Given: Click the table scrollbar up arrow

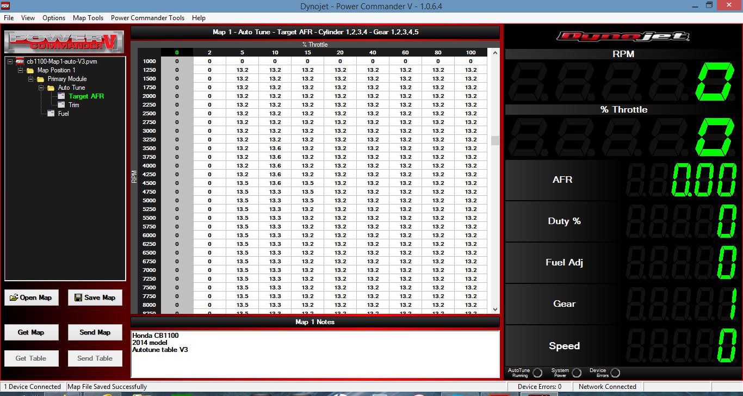Looking at the screenshot, I should click(x=495, y=53).
